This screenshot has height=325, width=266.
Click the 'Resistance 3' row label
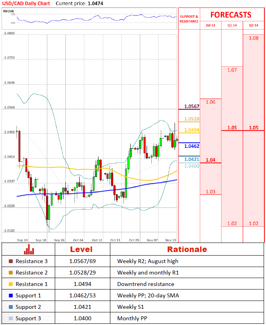pyautogui.click(x=32, y=261)
